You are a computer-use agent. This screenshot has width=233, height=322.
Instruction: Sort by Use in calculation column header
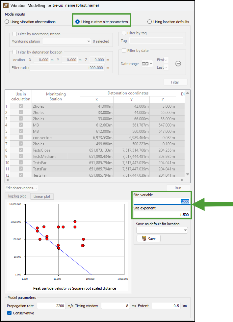(x=21, y=96)
